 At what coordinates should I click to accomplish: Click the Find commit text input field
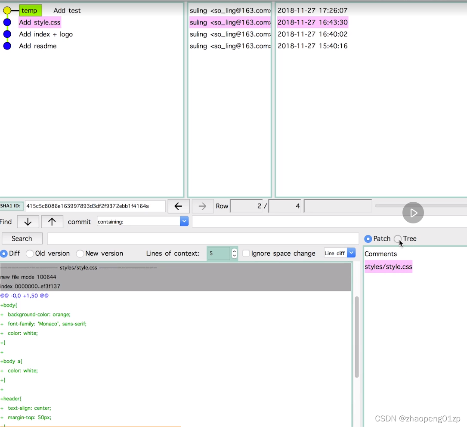click(329, 222)
